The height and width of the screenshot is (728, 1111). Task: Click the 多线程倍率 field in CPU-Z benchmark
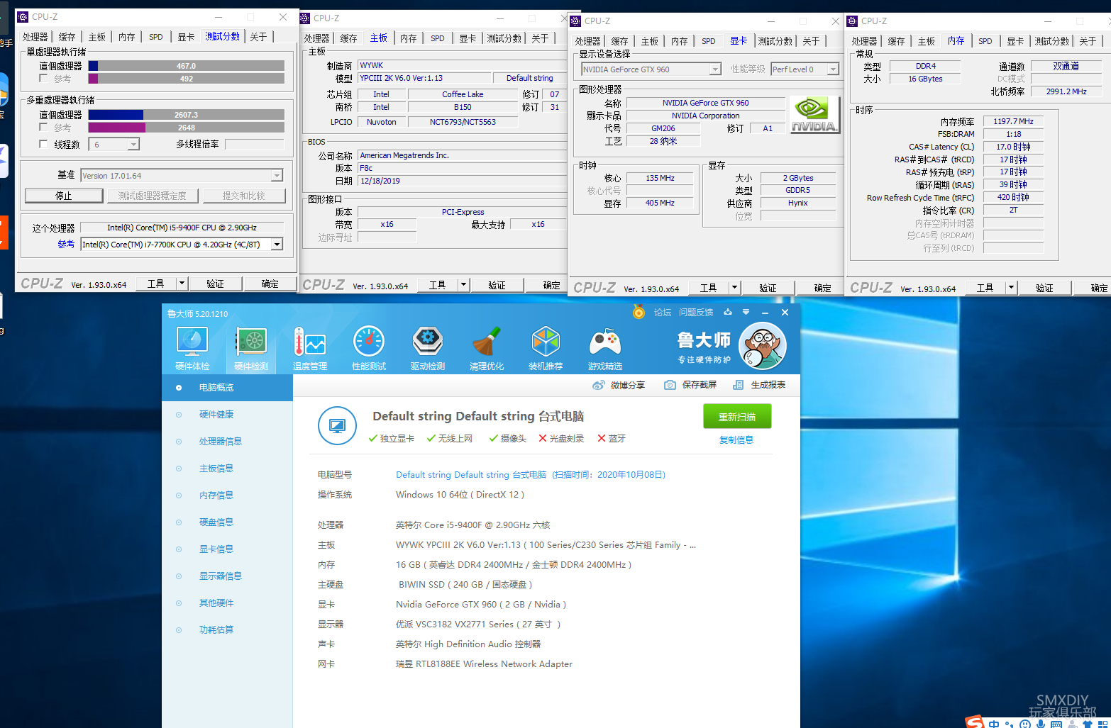point(254,144)
